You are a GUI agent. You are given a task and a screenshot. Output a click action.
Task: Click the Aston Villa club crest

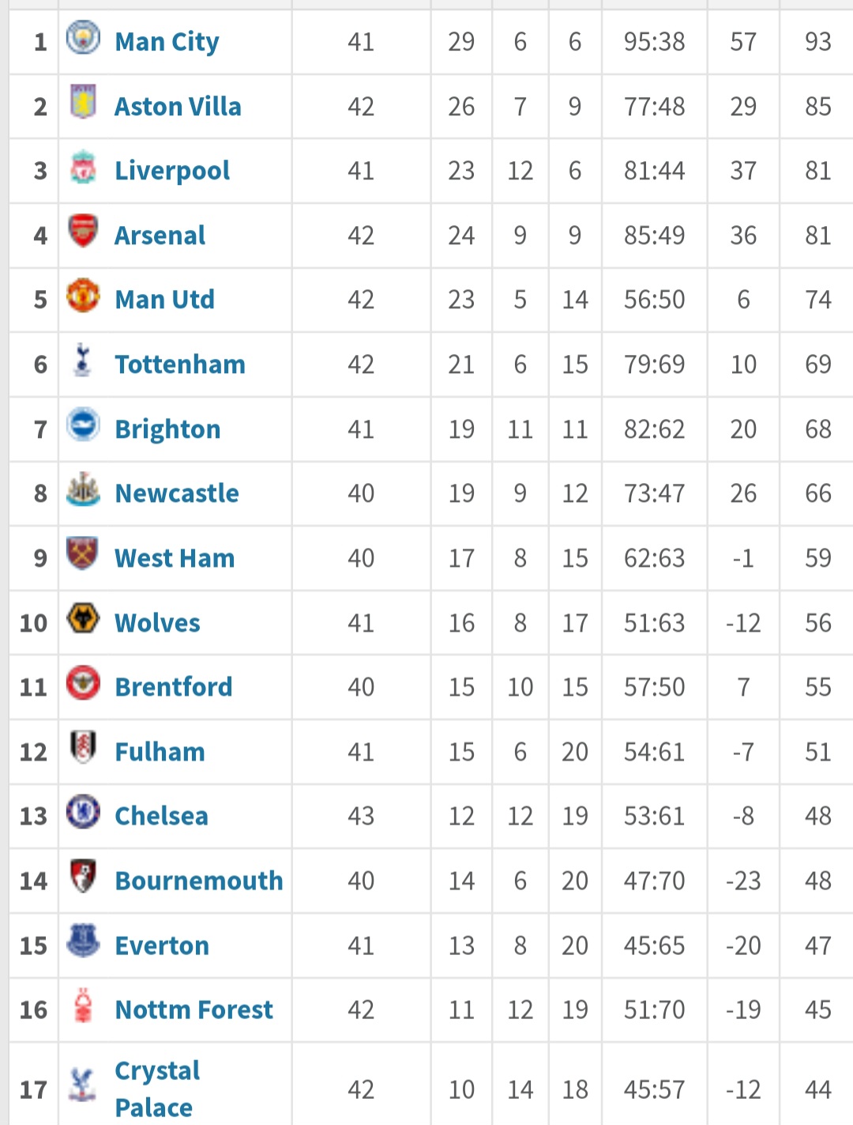click(x=83, y=101)
